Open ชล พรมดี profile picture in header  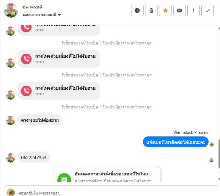click(x=11, y=10)
